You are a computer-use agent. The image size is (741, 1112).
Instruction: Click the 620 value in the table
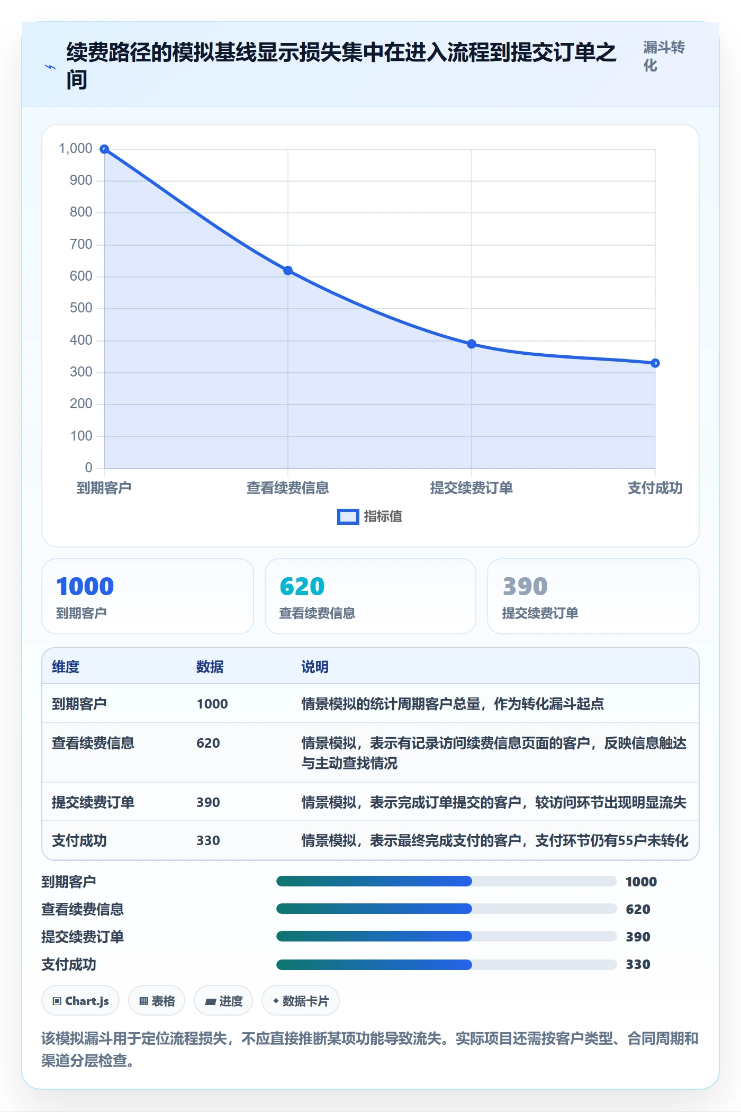[x=208, y=743]
